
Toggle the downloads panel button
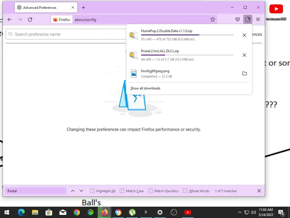tap(248, 19)
